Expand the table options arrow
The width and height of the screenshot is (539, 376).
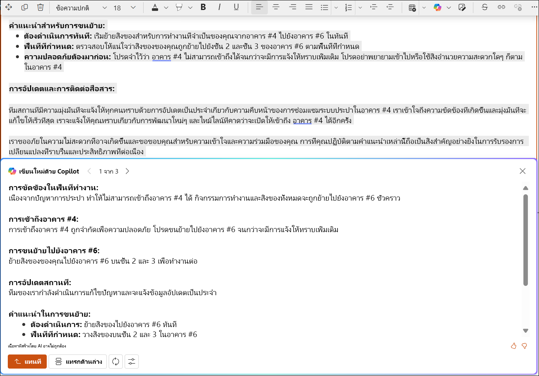coord(424,8)
